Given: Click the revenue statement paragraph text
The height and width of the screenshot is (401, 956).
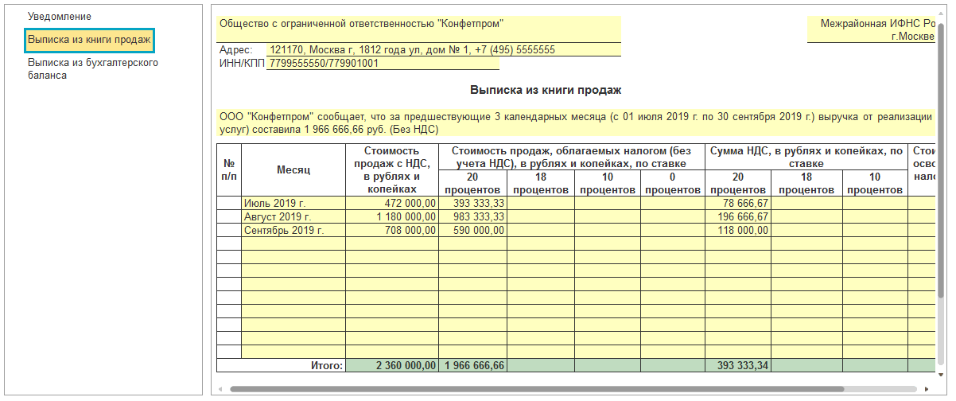Looking at the screenshot, I should click(576, 123).
